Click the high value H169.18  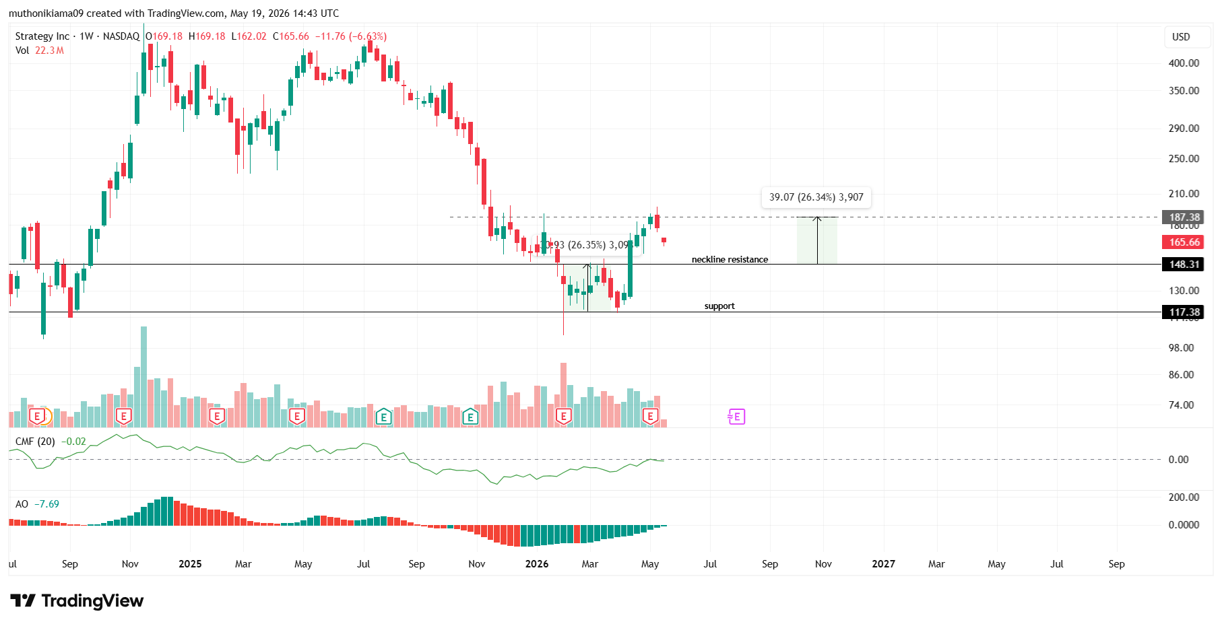(x=207, y=36)
